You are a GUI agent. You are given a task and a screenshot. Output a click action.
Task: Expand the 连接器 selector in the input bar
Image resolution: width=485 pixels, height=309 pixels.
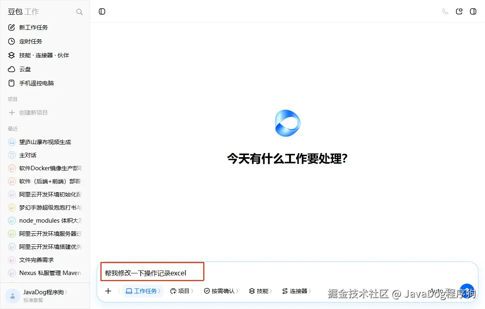(297, 291)
